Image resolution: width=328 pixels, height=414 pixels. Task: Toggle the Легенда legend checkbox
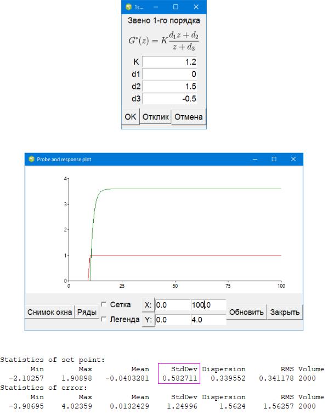pyautogui.click(x=104, y=319)
